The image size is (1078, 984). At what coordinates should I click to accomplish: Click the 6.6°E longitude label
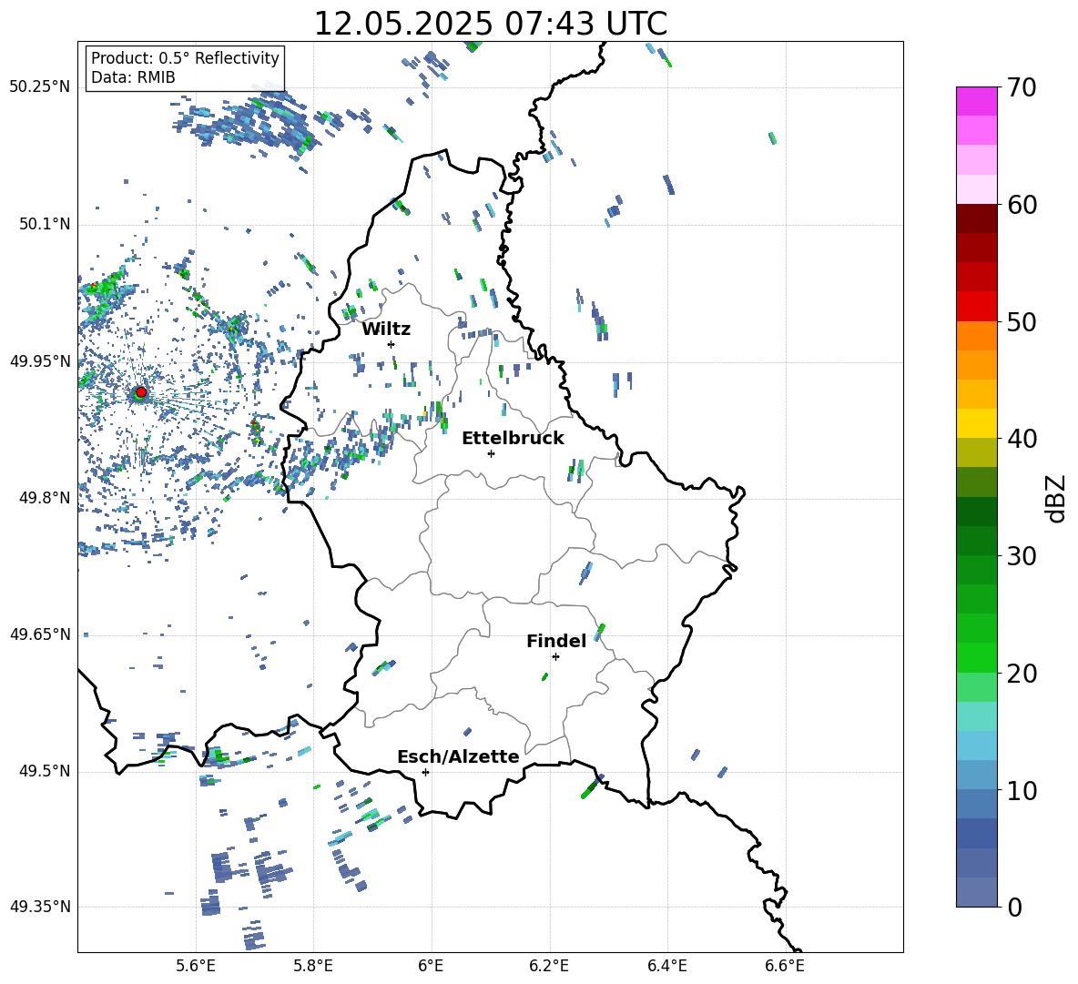tap(785, 966)
